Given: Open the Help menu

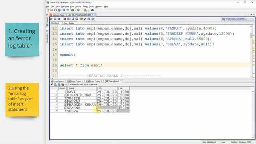Looking at the screenshot, I should (106, 6).
